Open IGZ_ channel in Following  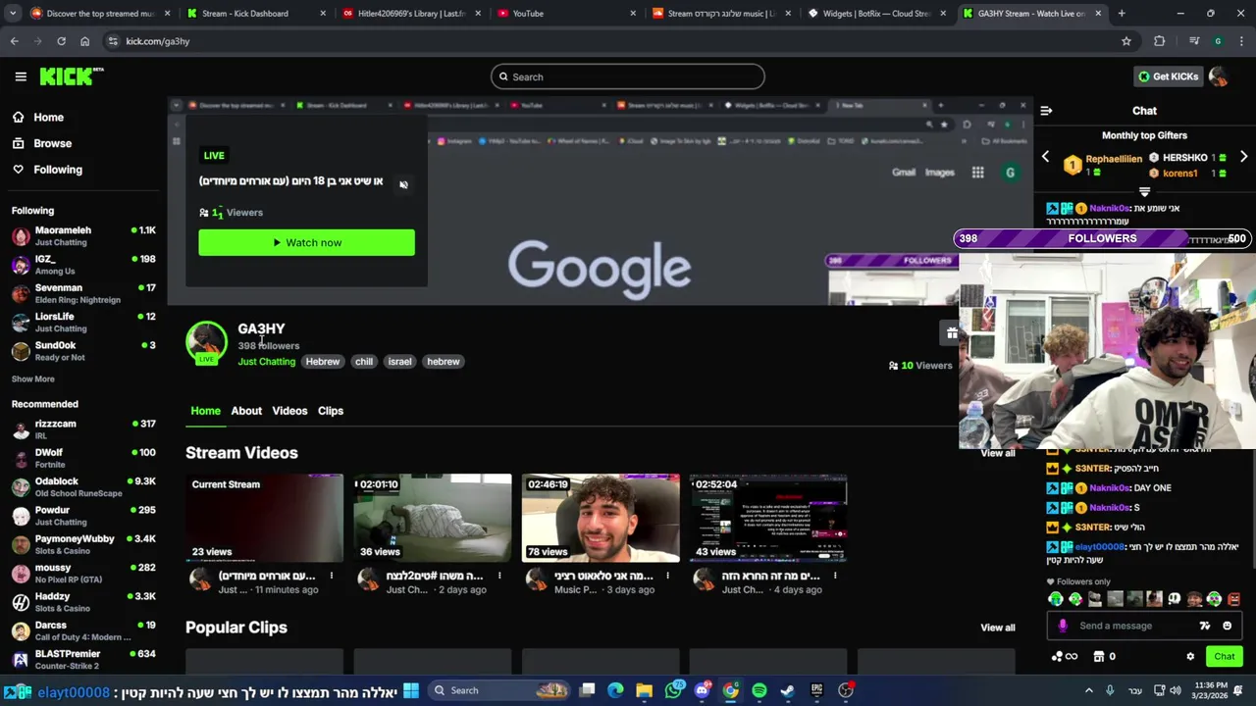point(83,265)
